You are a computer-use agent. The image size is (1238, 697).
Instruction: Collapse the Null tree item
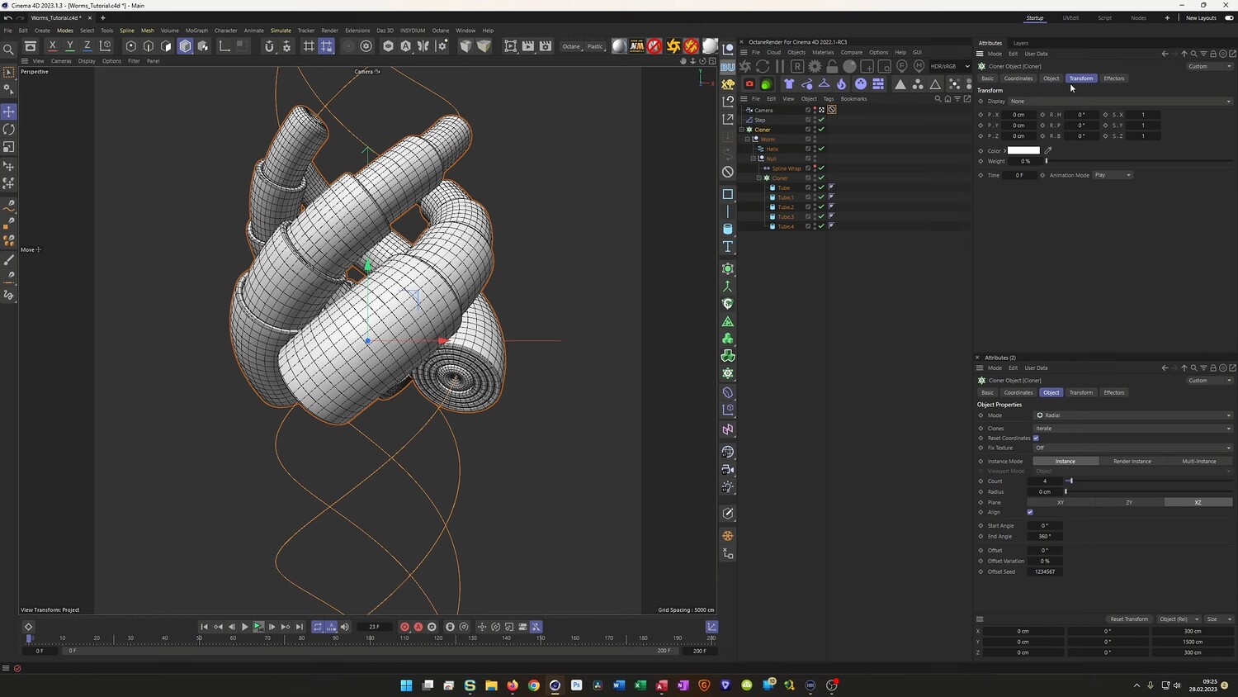click(753, 159)
